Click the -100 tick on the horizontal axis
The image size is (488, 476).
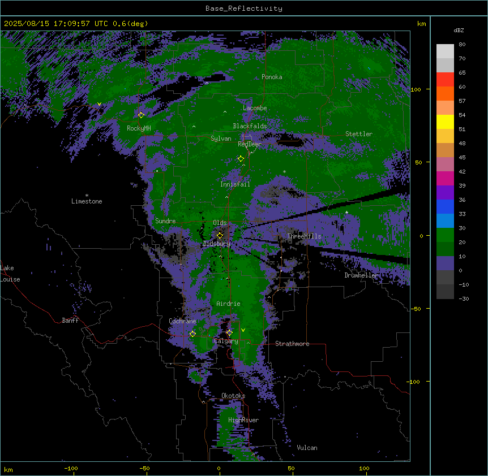click(71, 468)
